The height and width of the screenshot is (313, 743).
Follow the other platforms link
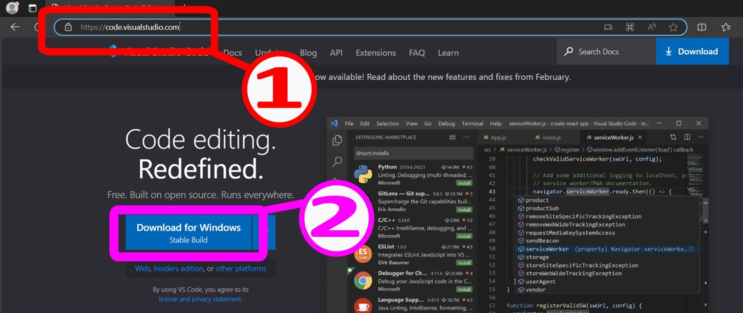(x=241, y=268)
